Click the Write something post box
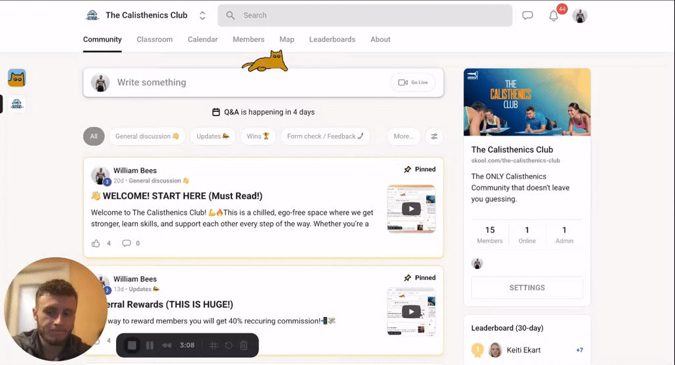675x365 pixels. click(x=263, y=82)
